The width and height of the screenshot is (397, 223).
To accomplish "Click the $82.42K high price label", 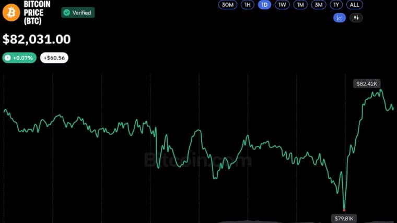I will 367,83.
